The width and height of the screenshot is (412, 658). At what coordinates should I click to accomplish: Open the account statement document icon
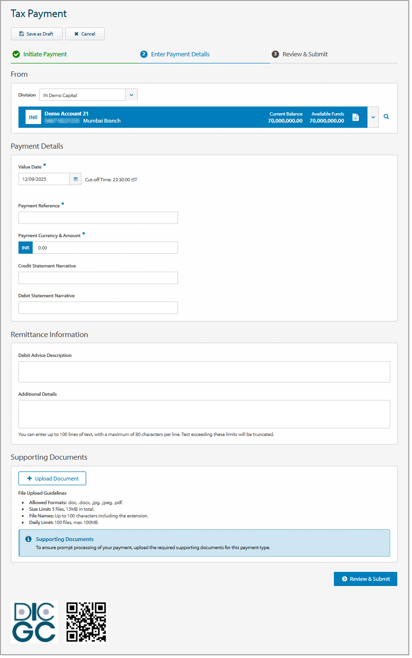(356, 116)
